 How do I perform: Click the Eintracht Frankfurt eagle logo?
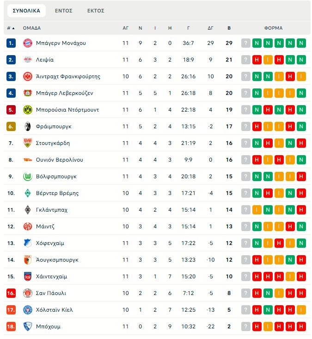tap(28, 76)
